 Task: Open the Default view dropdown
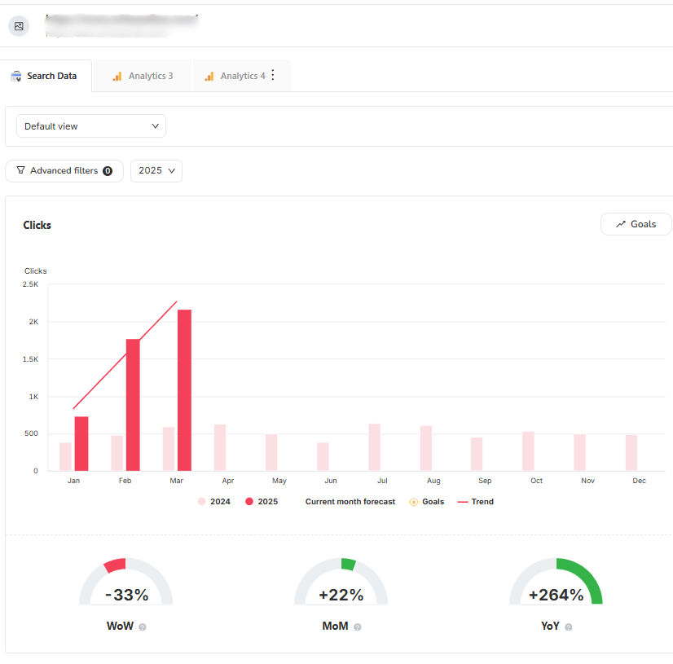(x=91, y=126)
